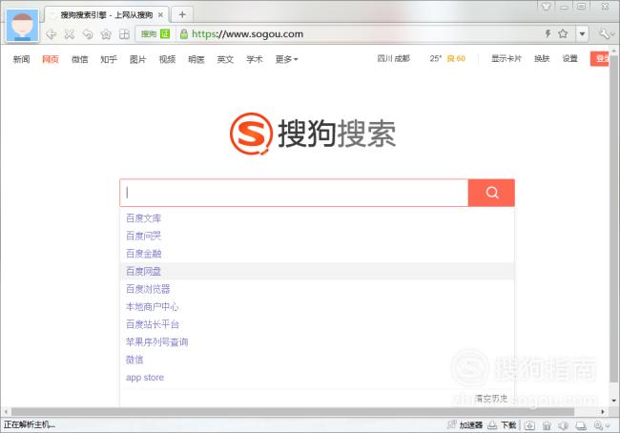Click the red login button
Screen dimensions: 620x433
600,58
